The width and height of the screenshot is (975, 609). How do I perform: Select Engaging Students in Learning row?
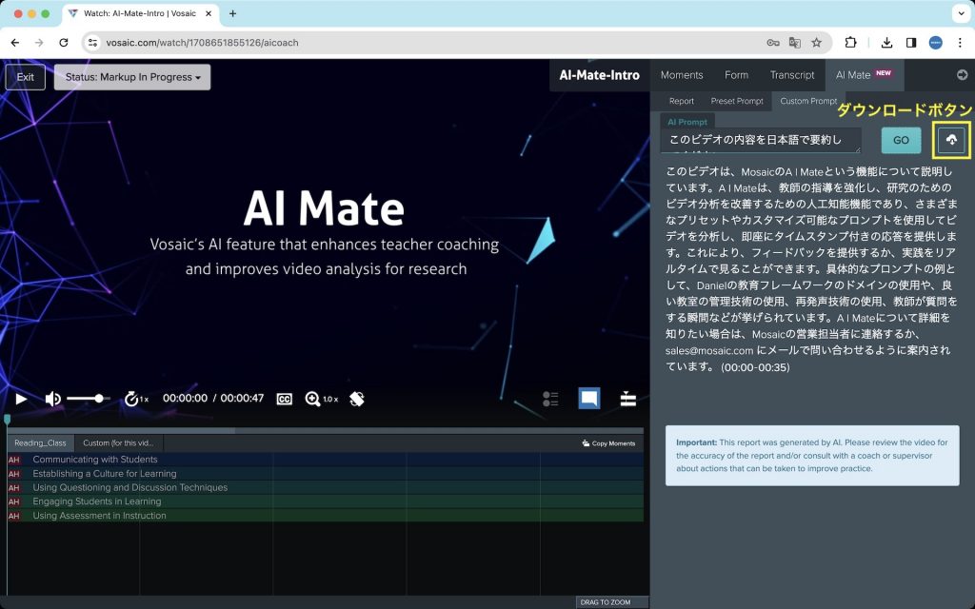coord(326,501)
